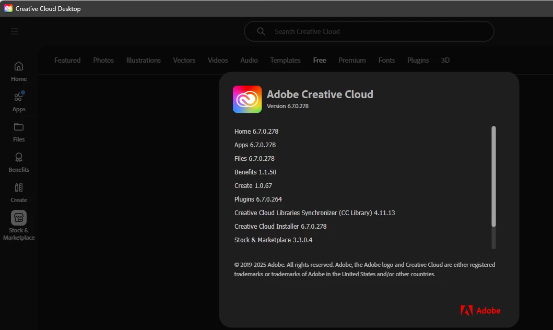Click the search magnifier icon
The image size is (553, 330).
(261, 31)
